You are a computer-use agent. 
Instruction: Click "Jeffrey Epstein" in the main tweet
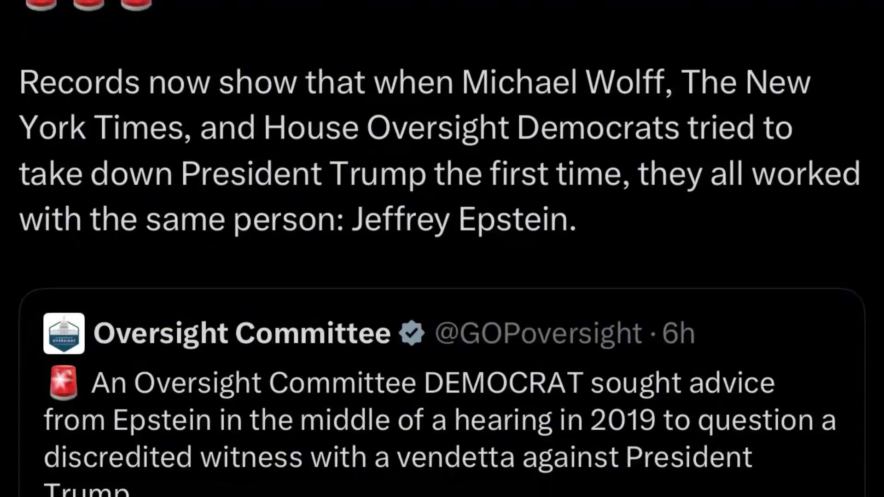[463, 219]
